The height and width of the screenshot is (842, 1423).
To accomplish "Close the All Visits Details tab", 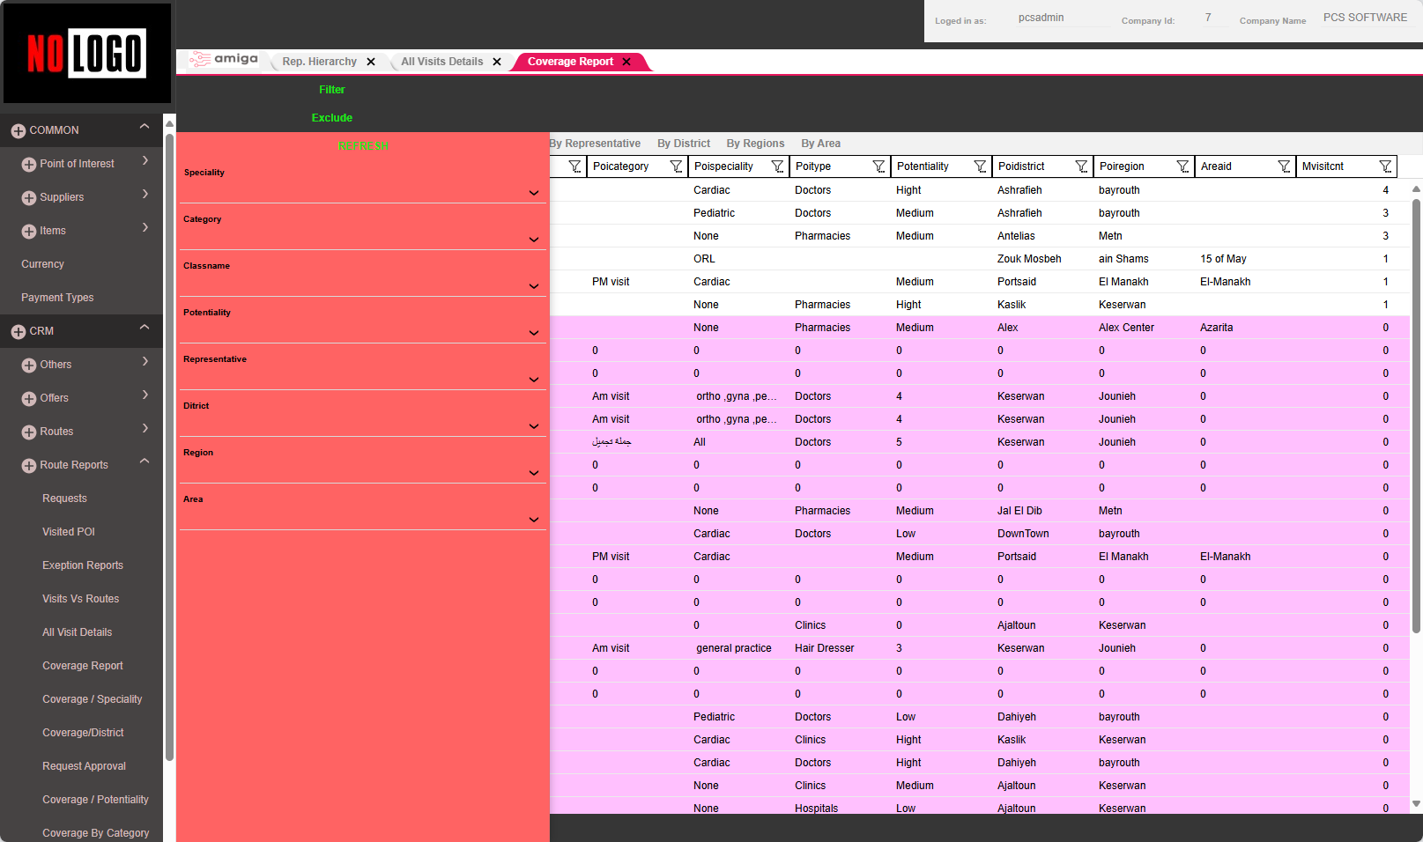I will pyautogui.click(x=497, y=62).
